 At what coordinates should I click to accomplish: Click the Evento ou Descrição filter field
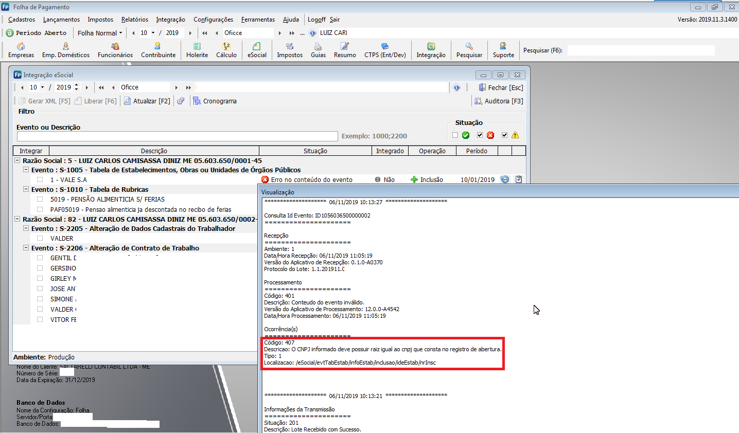(x=177, y=136)
